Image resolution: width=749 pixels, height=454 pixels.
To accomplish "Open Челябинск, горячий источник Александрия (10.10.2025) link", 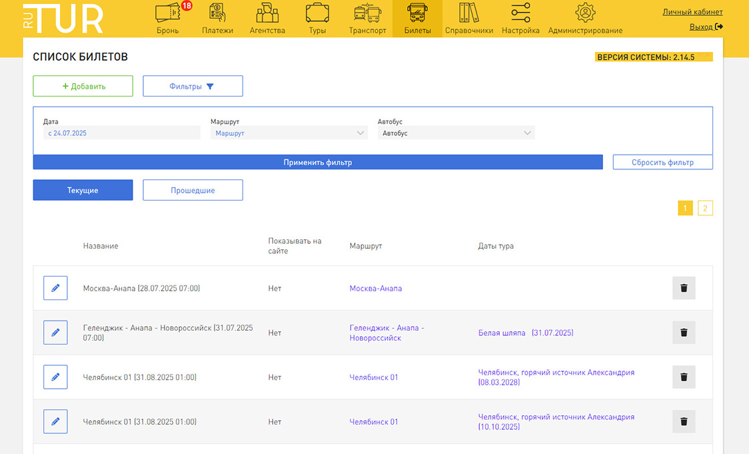I will tap(556, 421).
